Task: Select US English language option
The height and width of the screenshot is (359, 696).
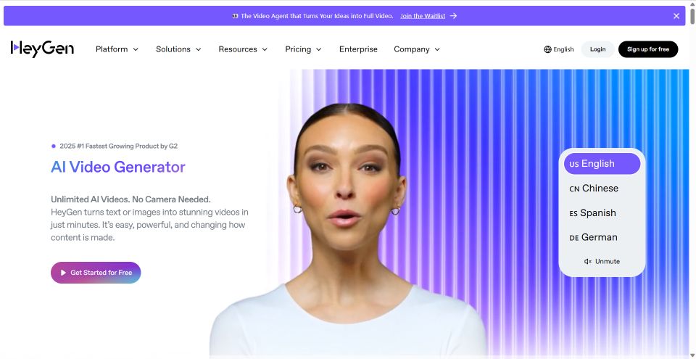Action: [x=602, y=163]
